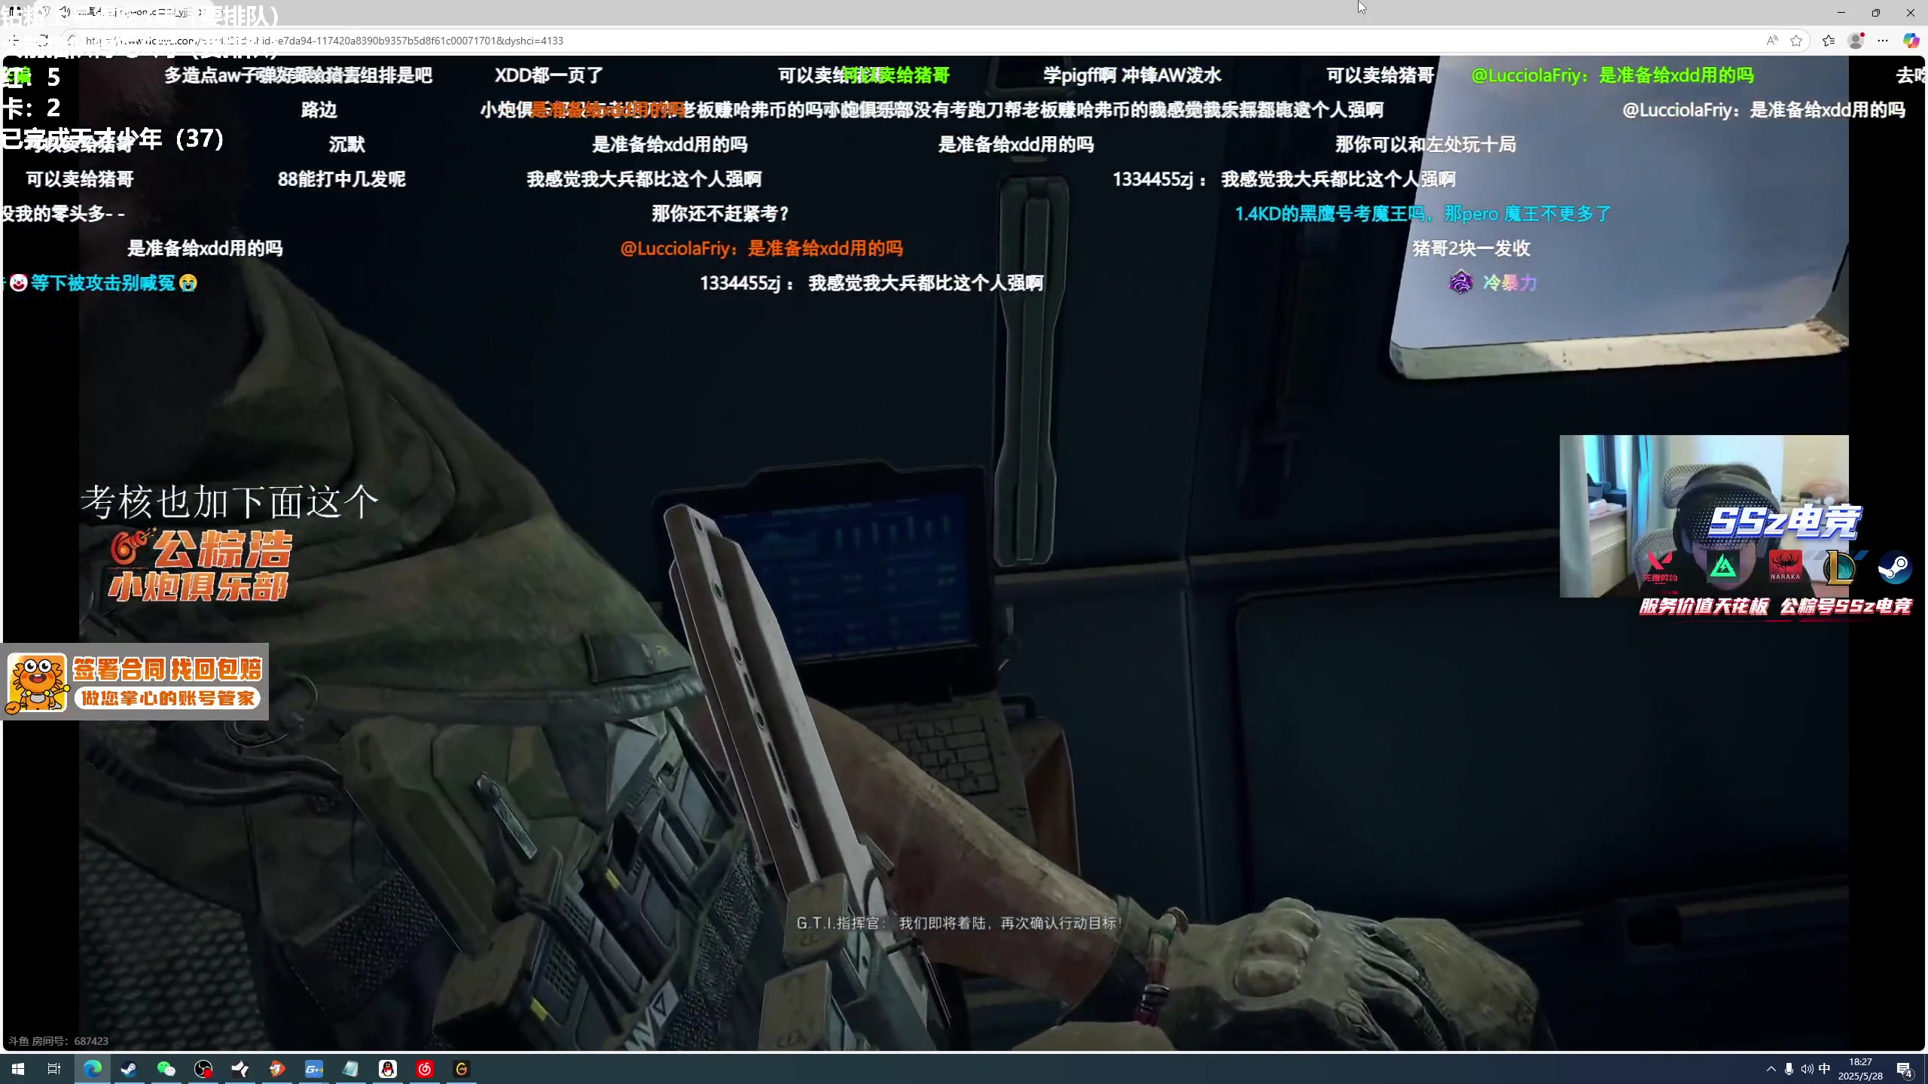The height and width of the screenshot is (1084, 1928).
Task: Open the volume control in system tray
Action: click(x=1807, y=1069)
